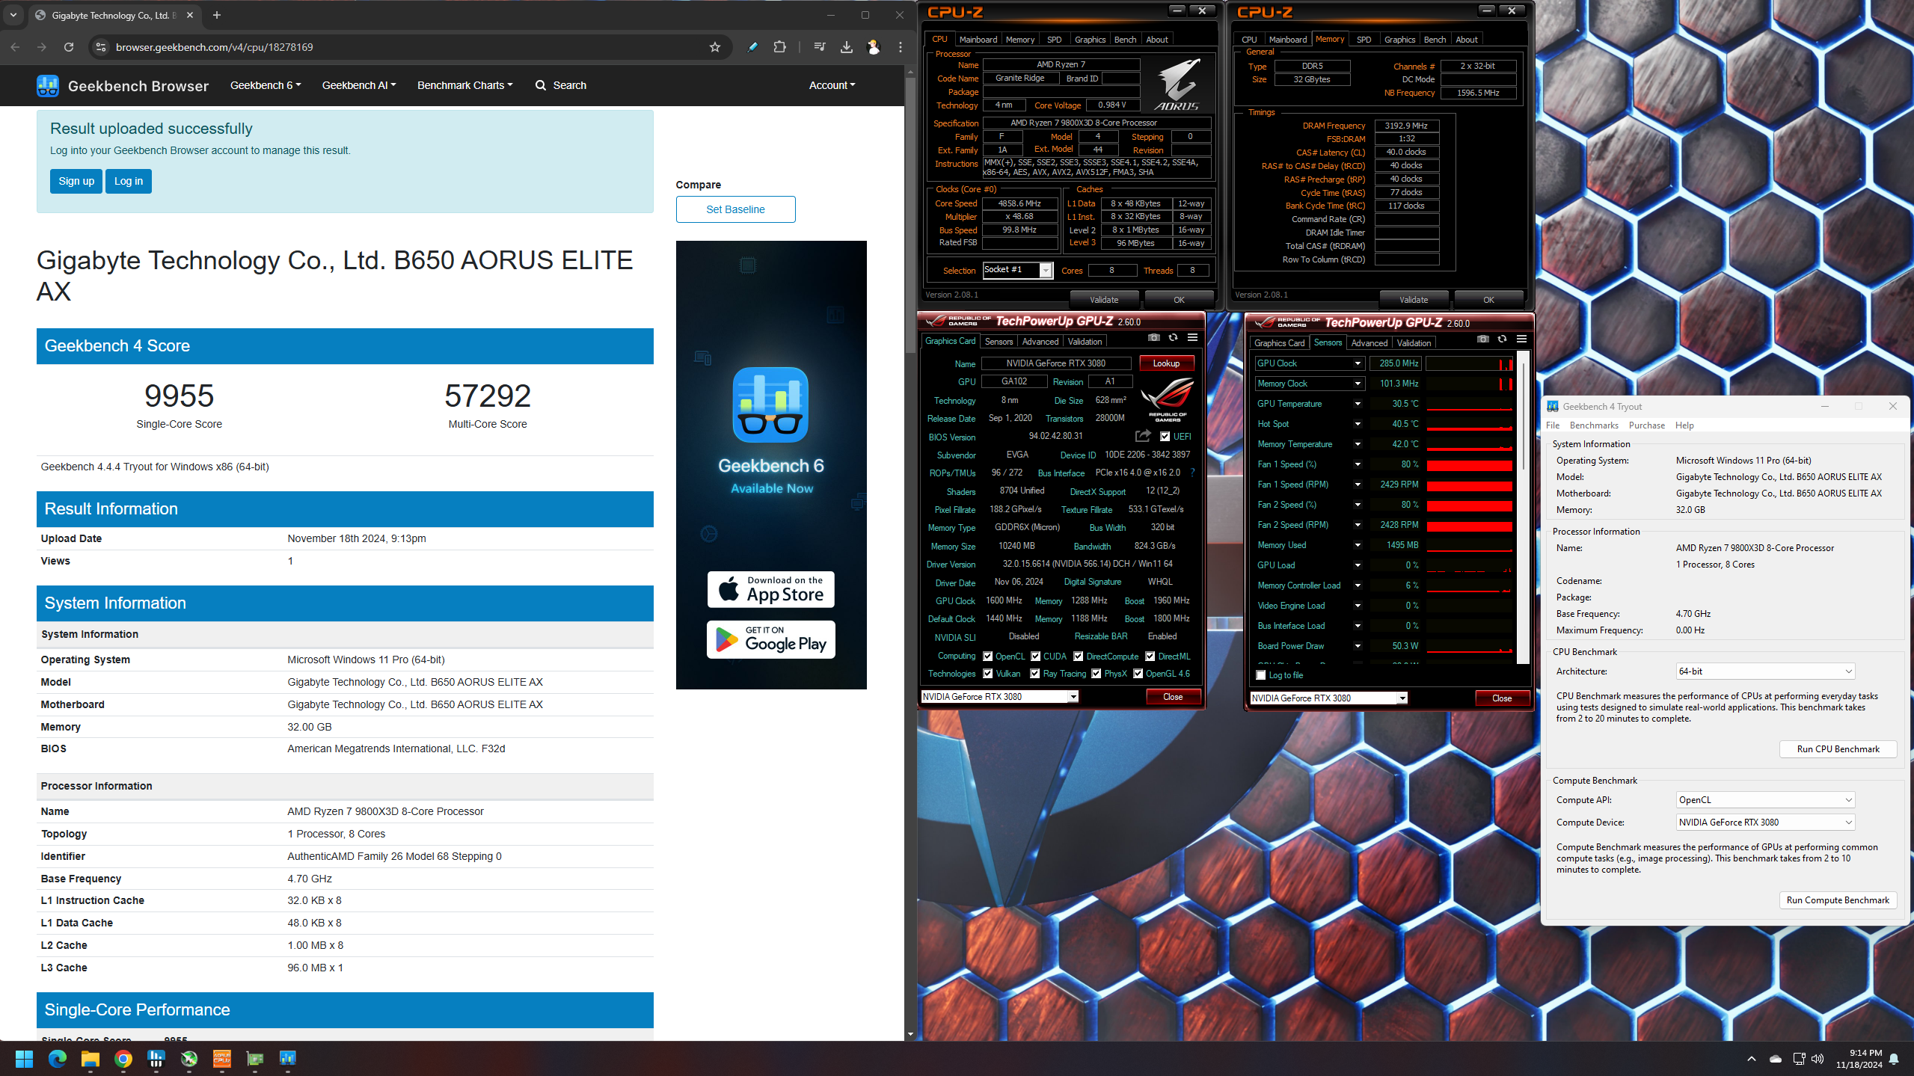Screen dimensions: 1914x1076
Task: Open File Explorer from taskbar
Action: click(91, 1059)
